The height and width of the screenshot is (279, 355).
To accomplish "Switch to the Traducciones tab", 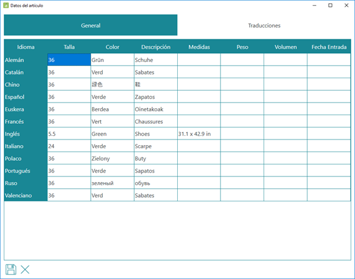I will coord(264,25).
